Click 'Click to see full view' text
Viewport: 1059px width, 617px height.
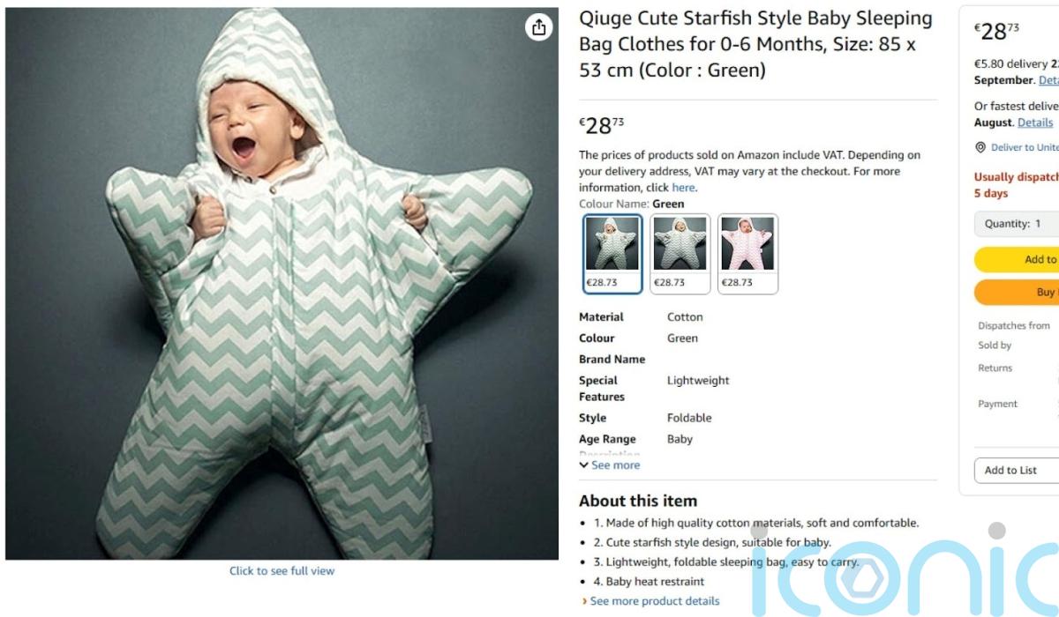point(282,571)
